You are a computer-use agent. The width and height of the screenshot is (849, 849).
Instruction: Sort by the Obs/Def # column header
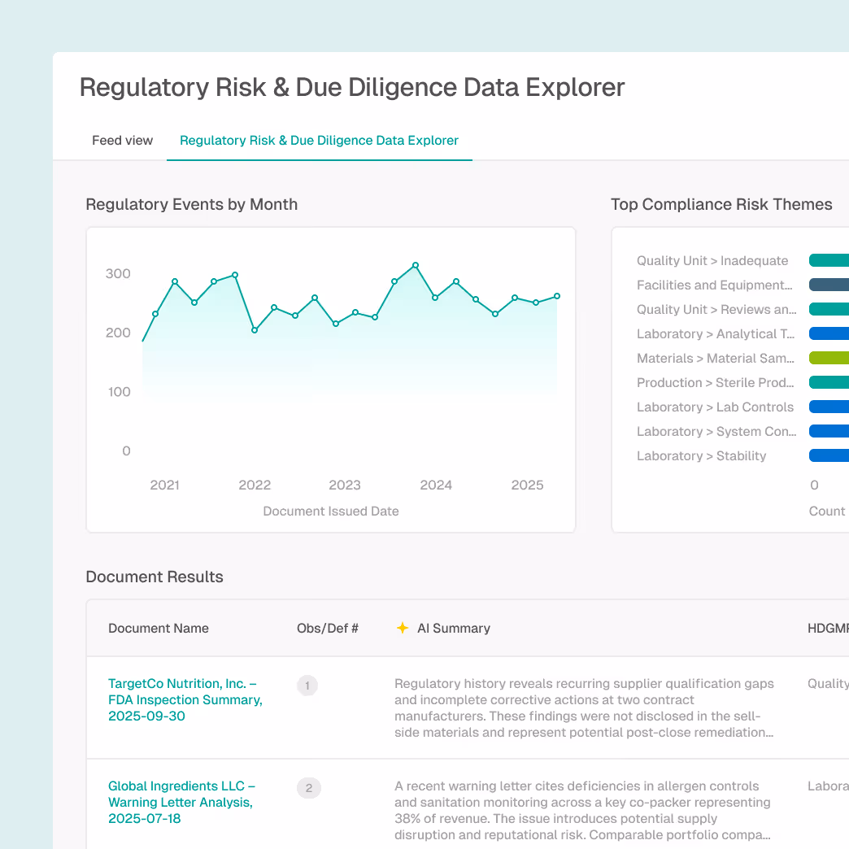click(x=327, y=628)
